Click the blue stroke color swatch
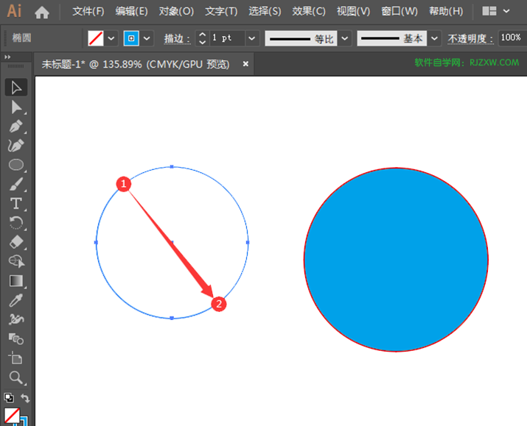Image resolution: width=527 pixels, height=426 pixels. click(131, 38)
